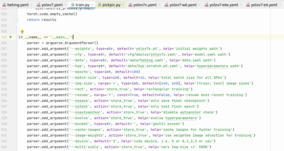Click the 'return results' statement
This screenshot has height=151, width=284.
click(x=42, y=20)
